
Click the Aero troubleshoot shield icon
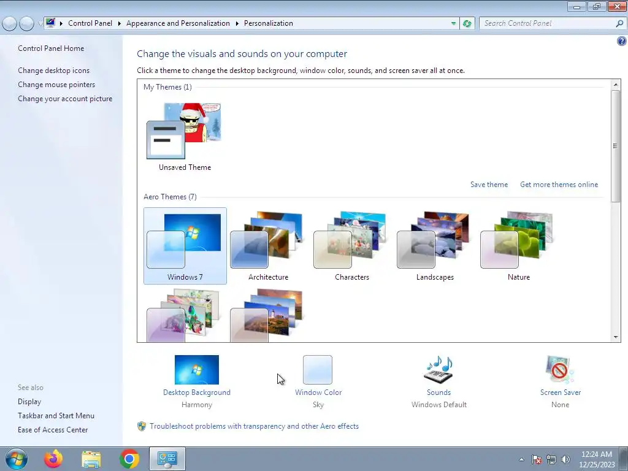click(142, 426)
